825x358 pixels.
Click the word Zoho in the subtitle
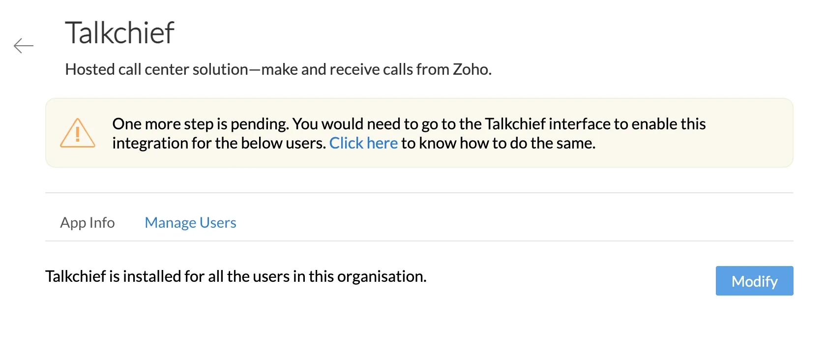coord(471,69)
